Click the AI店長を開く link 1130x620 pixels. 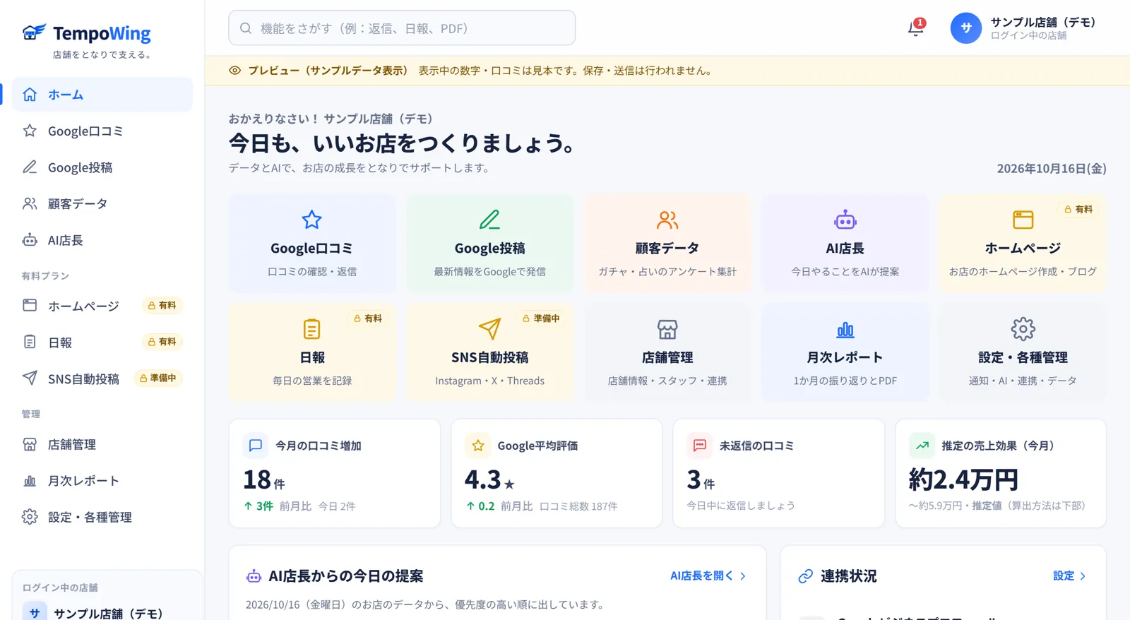708,576
